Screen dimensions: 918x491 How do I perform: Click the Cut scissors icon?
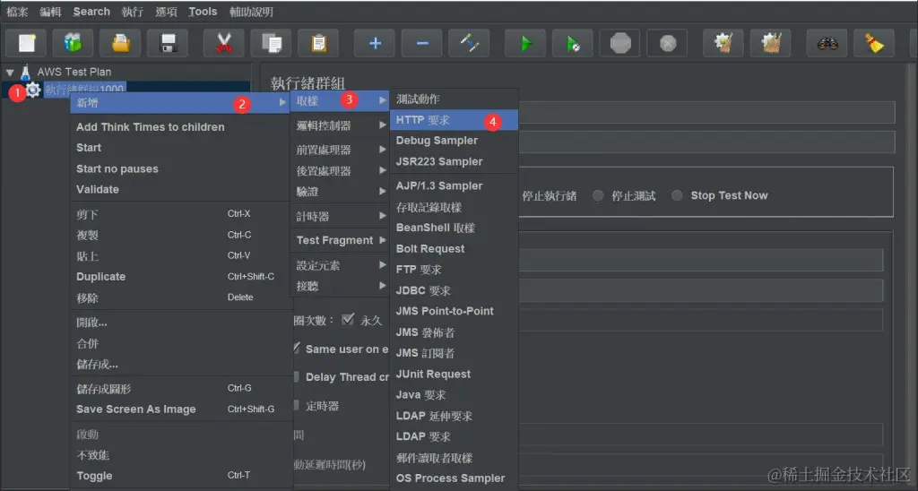[223, 43]
